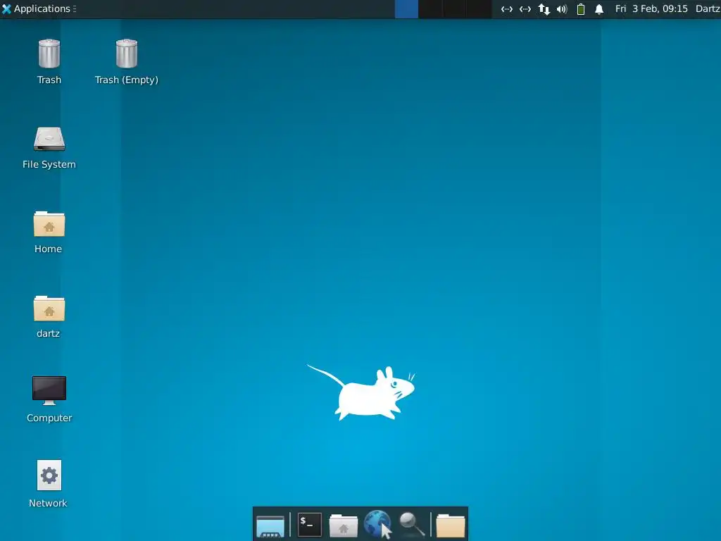Viewport: 721px width, 541px height.
Task: Open the battery power manager icon
Action: click(x=581, y=9)
